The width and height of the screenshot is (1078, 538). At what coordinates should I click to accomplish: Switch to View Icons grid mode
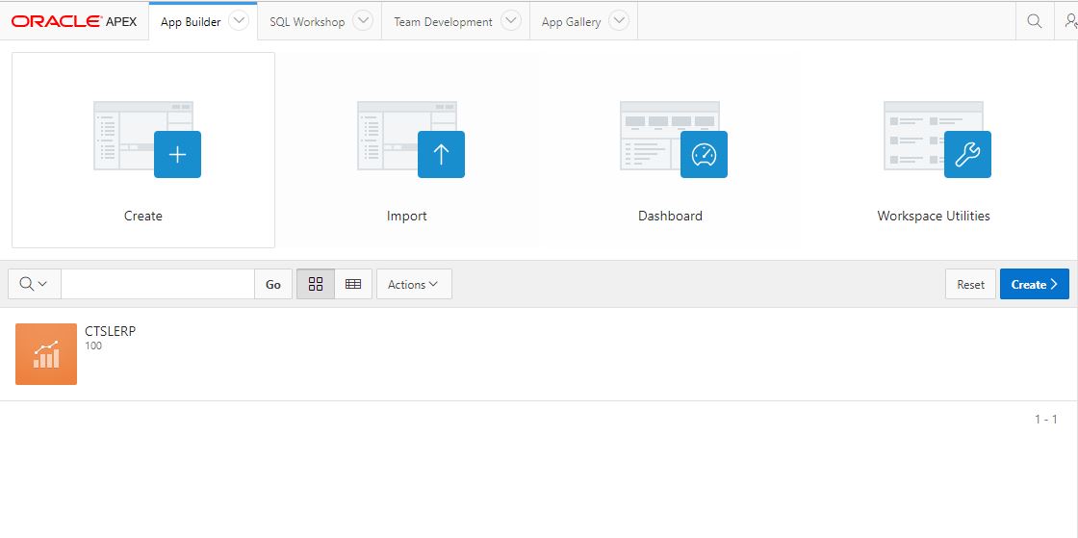316,284
